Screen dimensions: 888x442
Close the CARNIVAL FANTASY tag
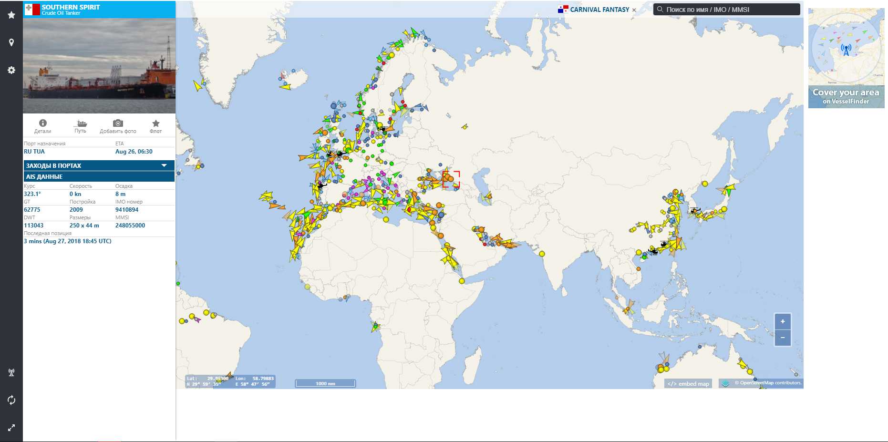634,10
